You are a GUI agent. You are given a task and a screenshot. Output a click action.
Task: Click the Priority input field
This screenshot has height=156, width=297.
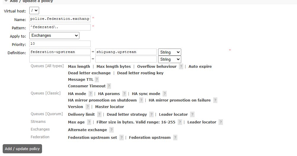click(60, 44)
